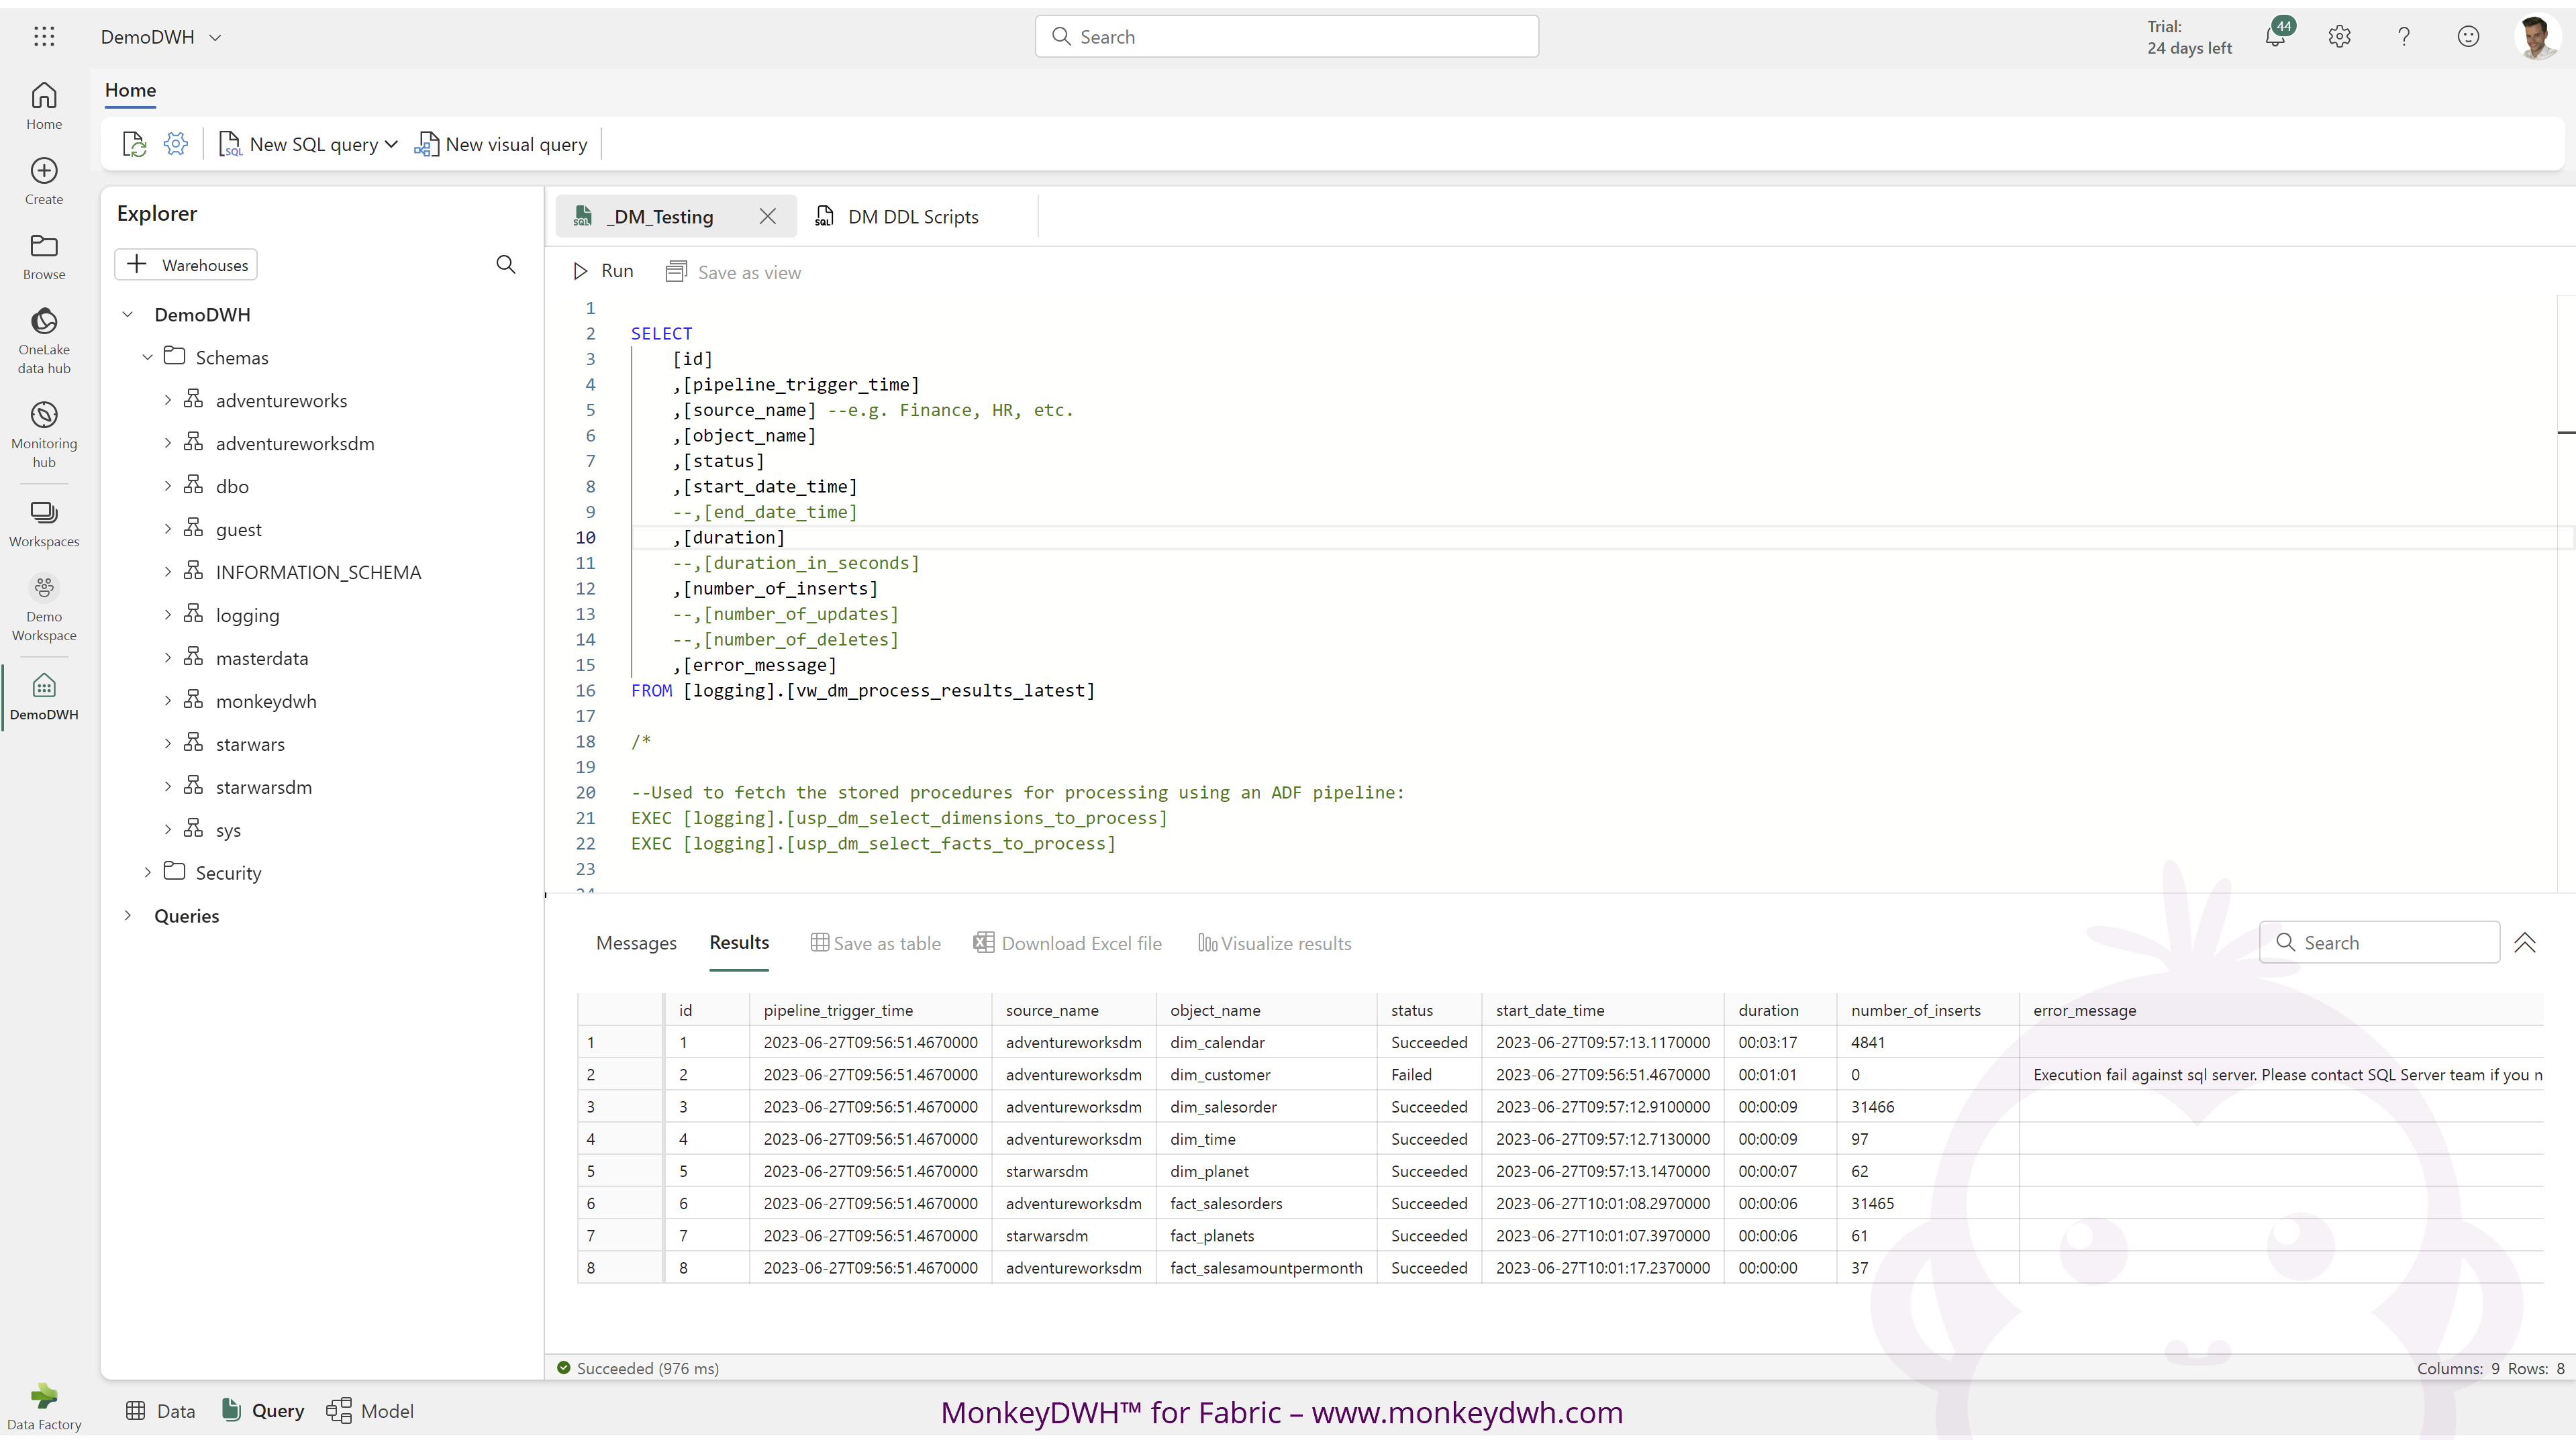Select the INFORMATION_SCHEMA schema

(x=318, y=573)
